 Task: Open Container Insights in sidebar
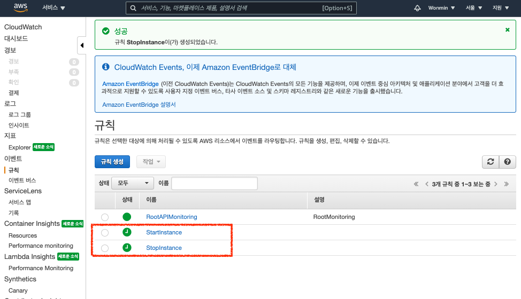(32, 223)
